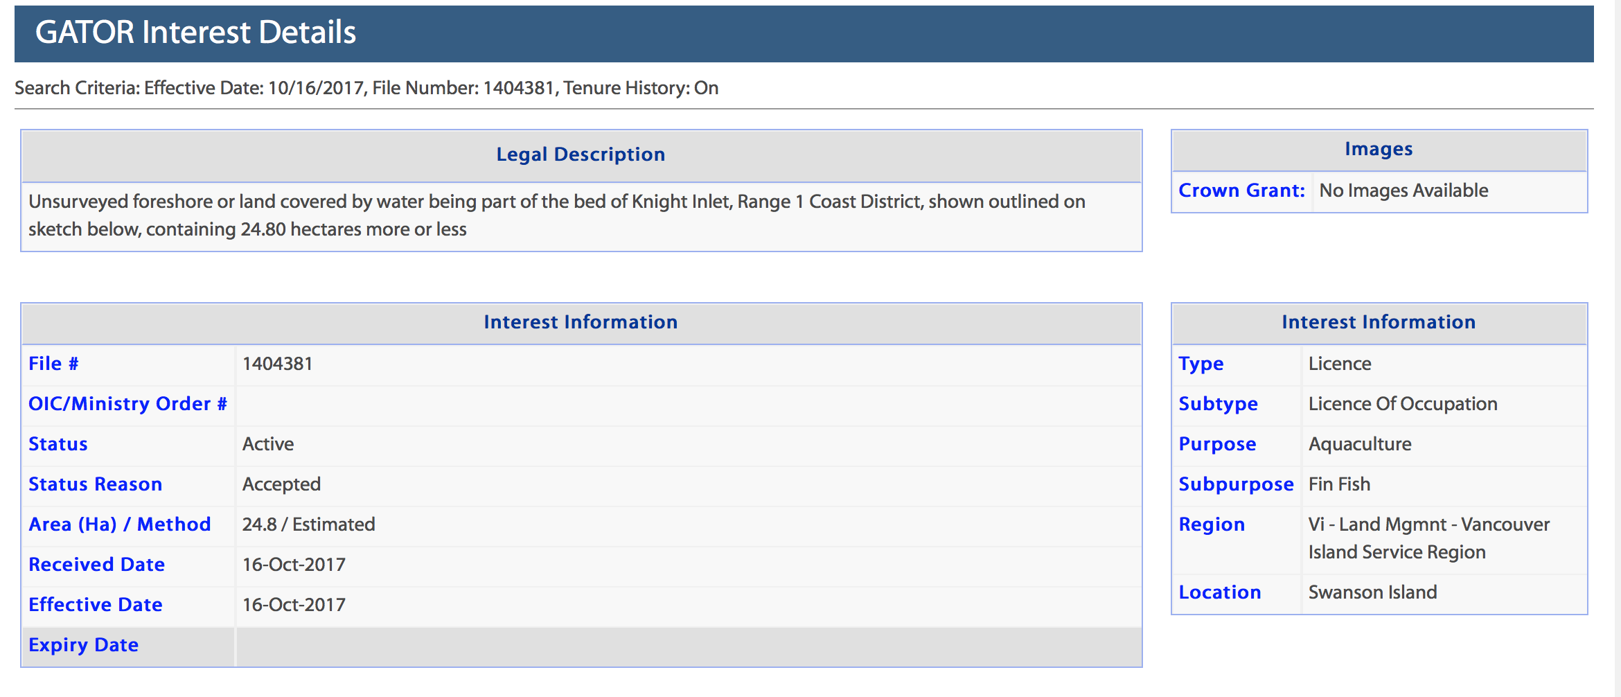Click the Subpurpose field label
1621x697 pixels.
[1236, 484]
